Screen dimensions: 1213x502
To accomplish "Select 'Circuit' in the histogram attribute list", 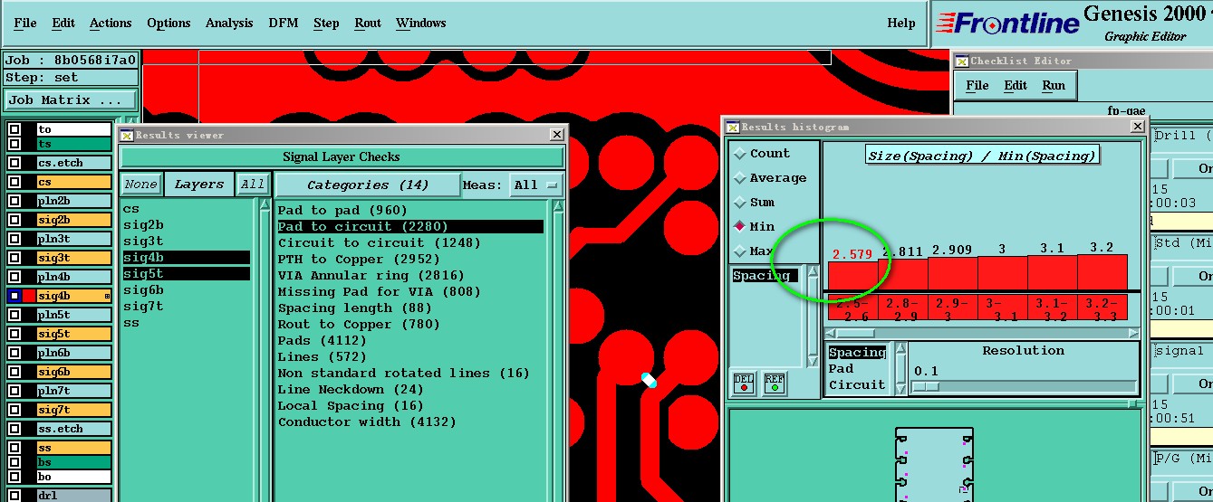I will tap(857, 384).
